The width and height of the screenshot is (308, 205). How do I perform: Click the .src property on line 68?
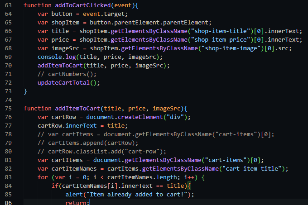coord(281,48)
